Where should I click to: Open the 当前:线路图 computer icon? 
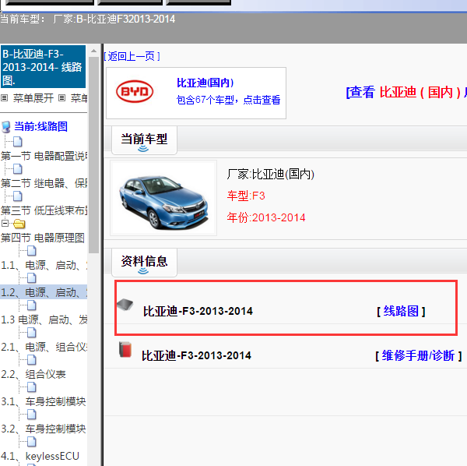click(x=6, y=127)
